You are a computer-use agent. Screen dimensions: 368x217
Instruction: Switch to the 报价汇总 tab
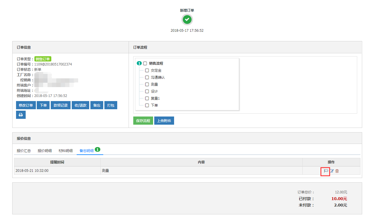pyautogui.click(x=24, y=151)
